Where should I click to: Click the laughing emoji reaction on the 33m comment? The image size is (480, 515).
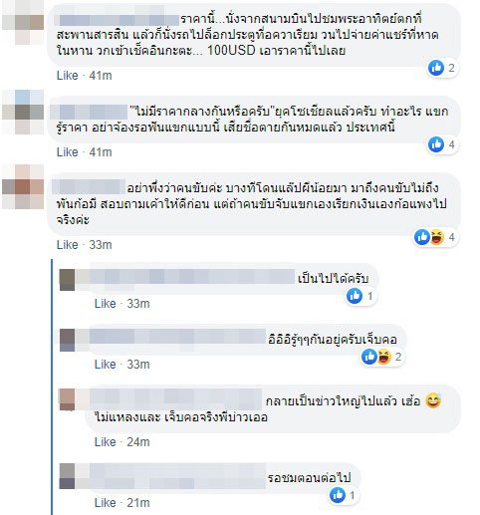click(436, 237)
